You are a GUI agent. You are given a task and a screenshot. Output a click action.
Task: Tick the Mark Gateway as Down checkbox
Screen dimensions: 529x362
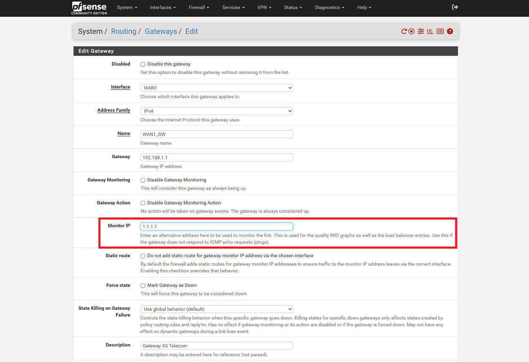(143, 286)
